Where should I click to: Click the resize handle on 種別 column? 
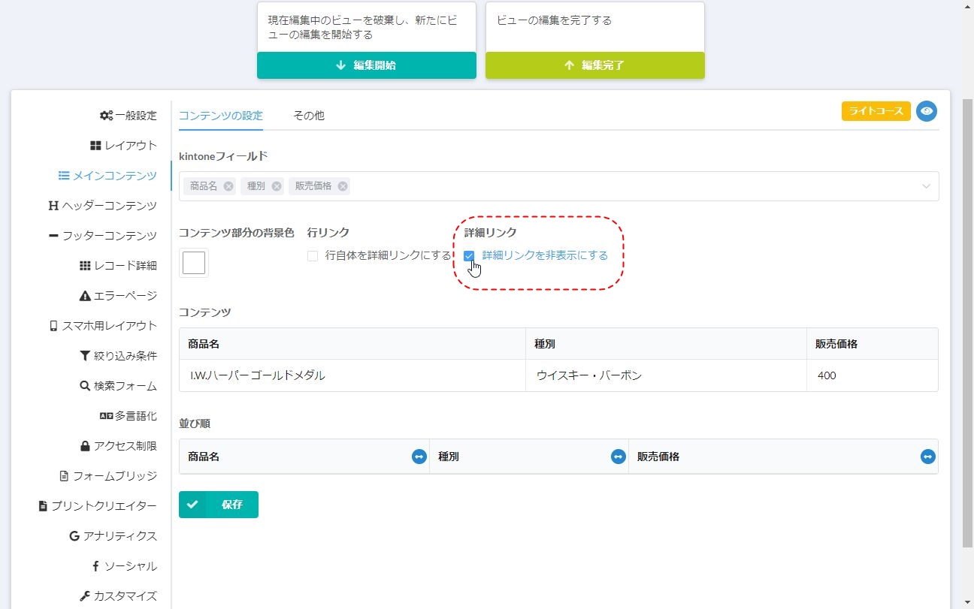click(x=619, y=457)
